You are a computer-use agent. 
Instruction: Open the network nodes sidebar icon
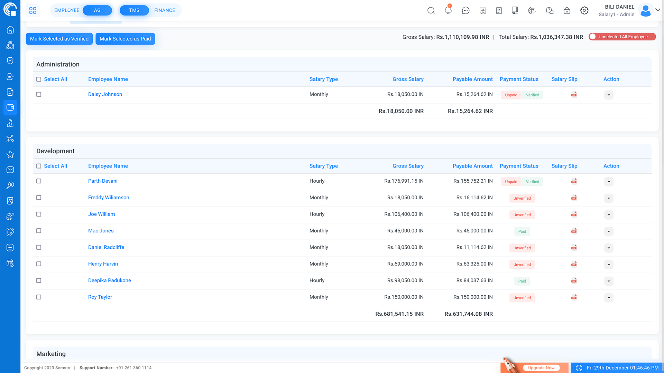pyautogui.click(x=10, y=138)
